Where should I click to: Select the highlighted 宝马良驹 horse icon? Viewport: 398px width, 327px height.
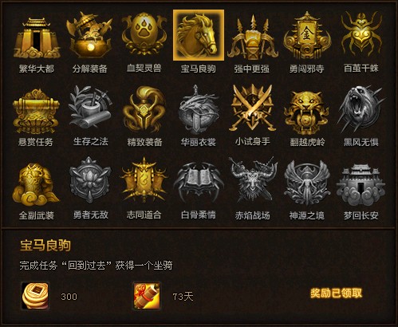(x=199, y=35)
